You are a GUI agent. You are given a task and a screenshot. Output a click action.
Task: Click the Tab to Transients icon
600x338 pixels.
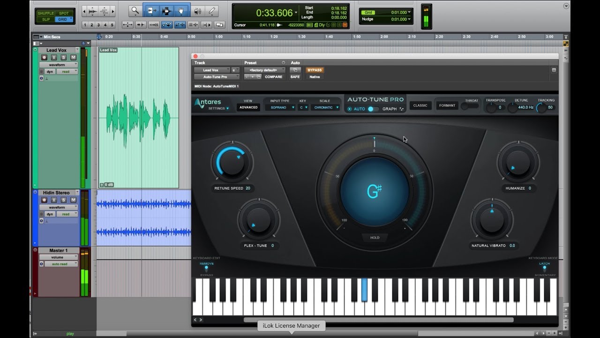141,25
